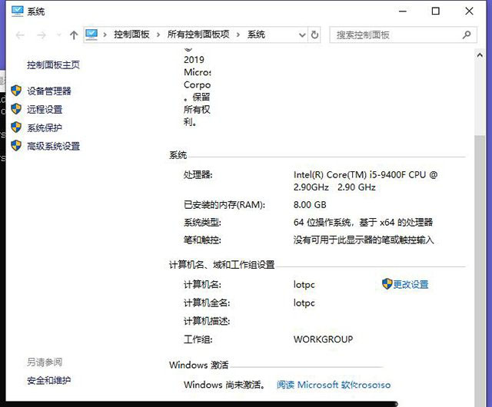Click the back navigation arrow
Screen dimensions: 492x407
point(20,35)
